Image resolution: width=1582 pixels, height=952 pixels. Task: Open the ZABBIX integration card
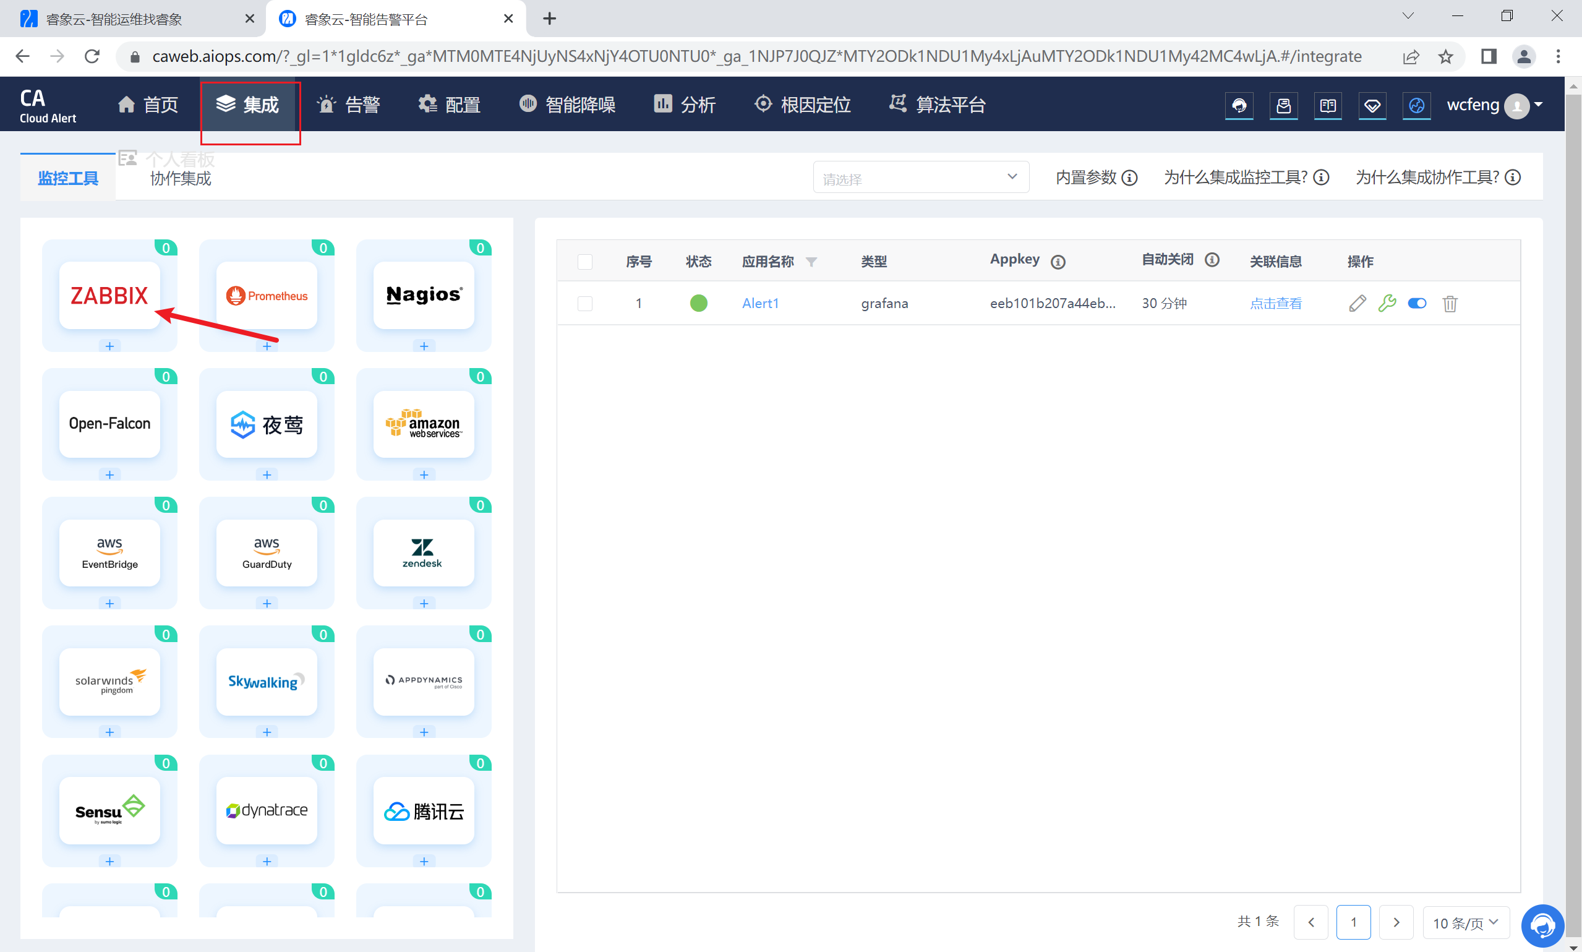109,295
